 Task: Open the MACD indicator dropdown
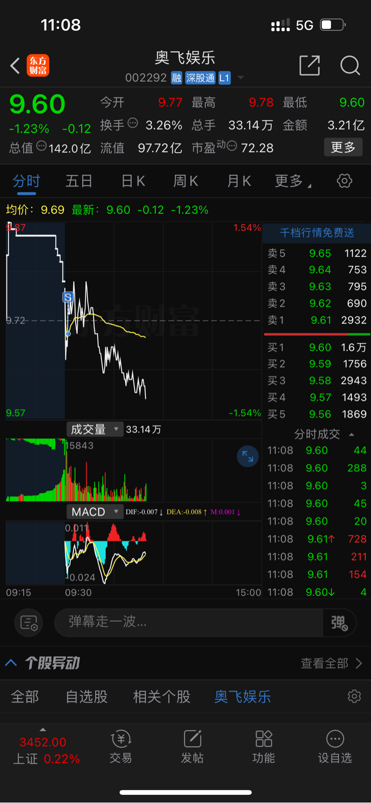[95, 512]
